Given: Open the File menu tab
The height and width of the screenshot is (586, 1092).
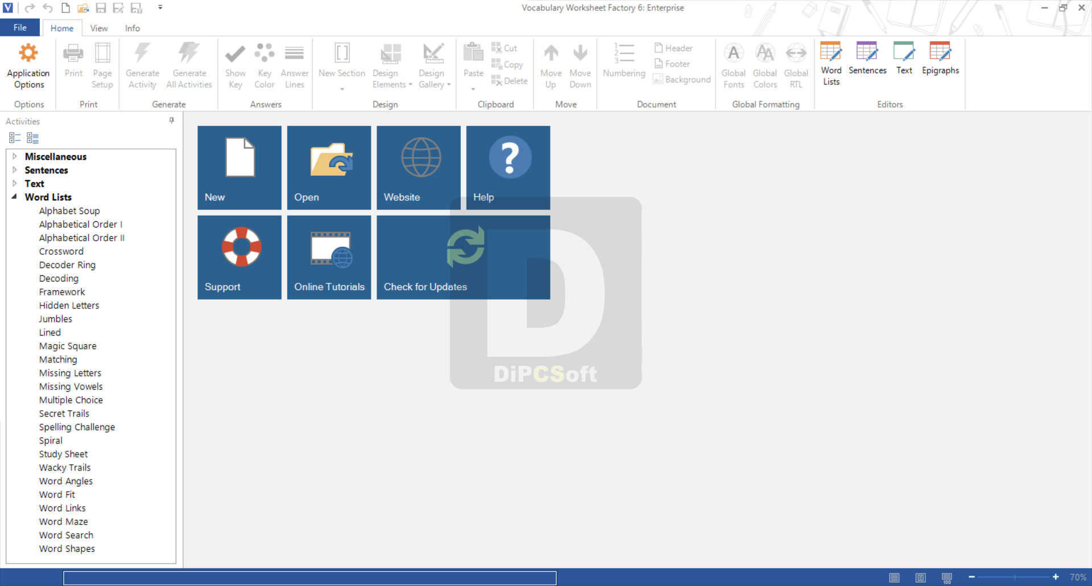Looking at the screenshot, I should point(20,27).
